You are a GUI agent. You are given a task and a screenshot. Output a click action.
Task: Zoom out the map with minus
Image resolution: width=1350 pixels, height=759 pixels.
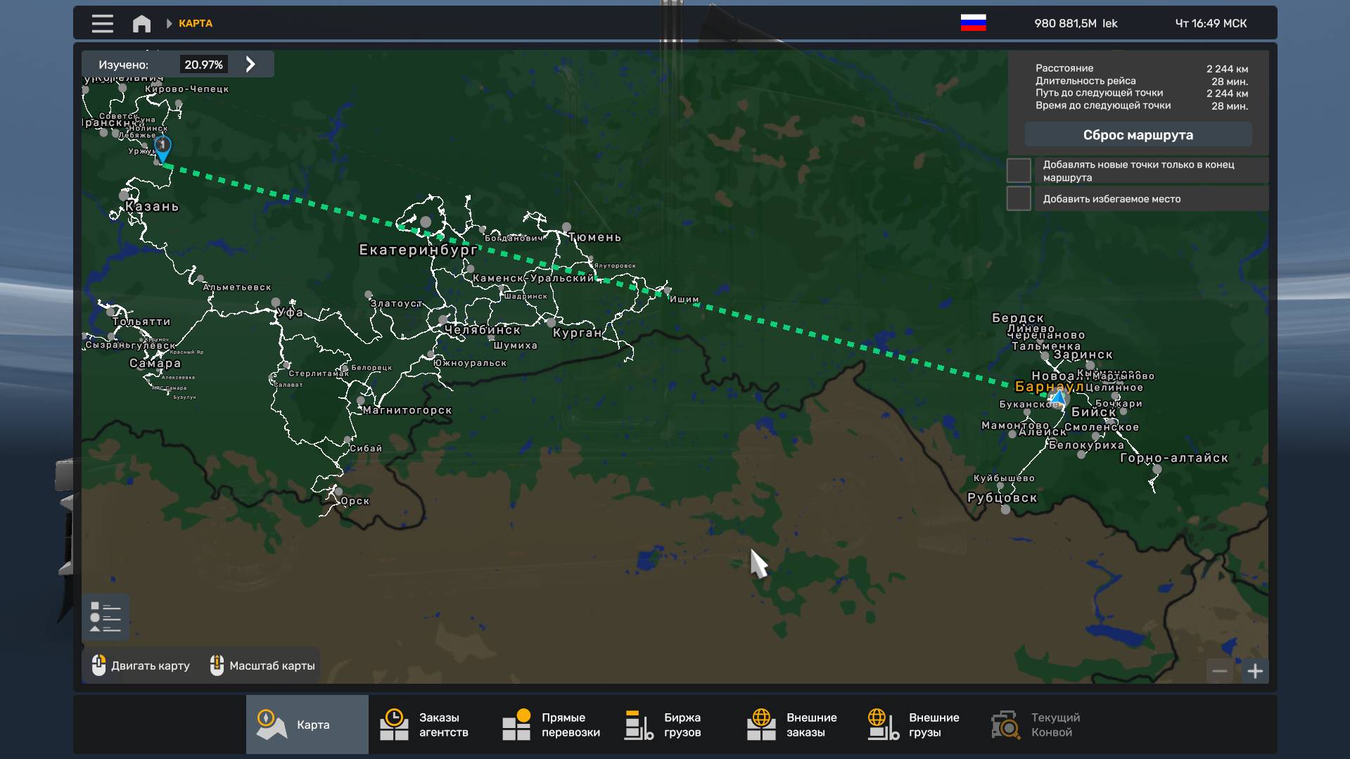[1220, 671]
